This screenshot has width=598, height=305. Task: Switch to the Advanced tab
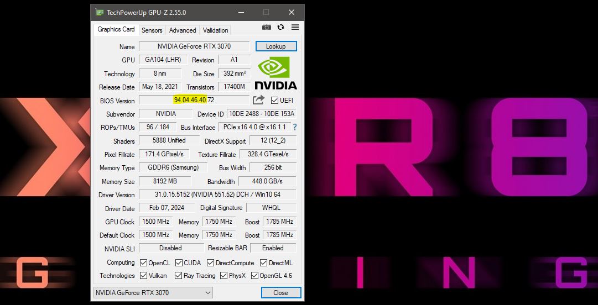click(x=183, y=30)
